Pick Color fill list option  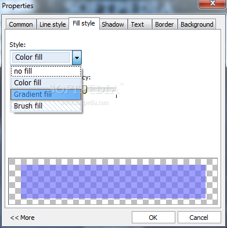click(46, 83)
